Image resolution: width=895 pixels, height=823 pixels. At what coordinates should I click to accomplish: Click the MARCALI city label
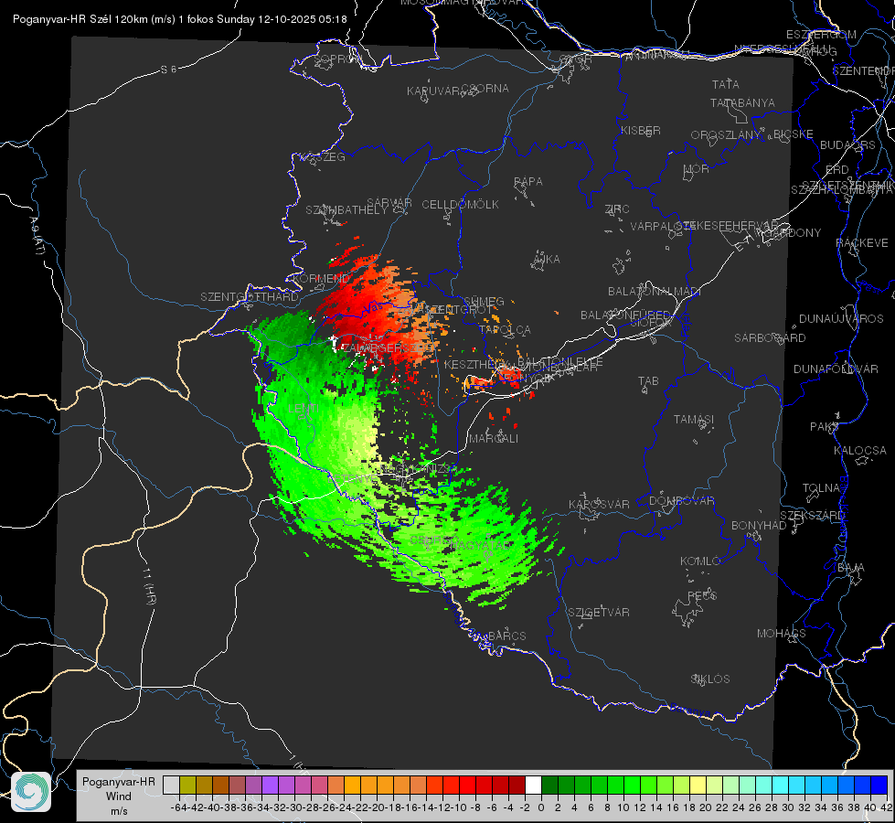494,439
